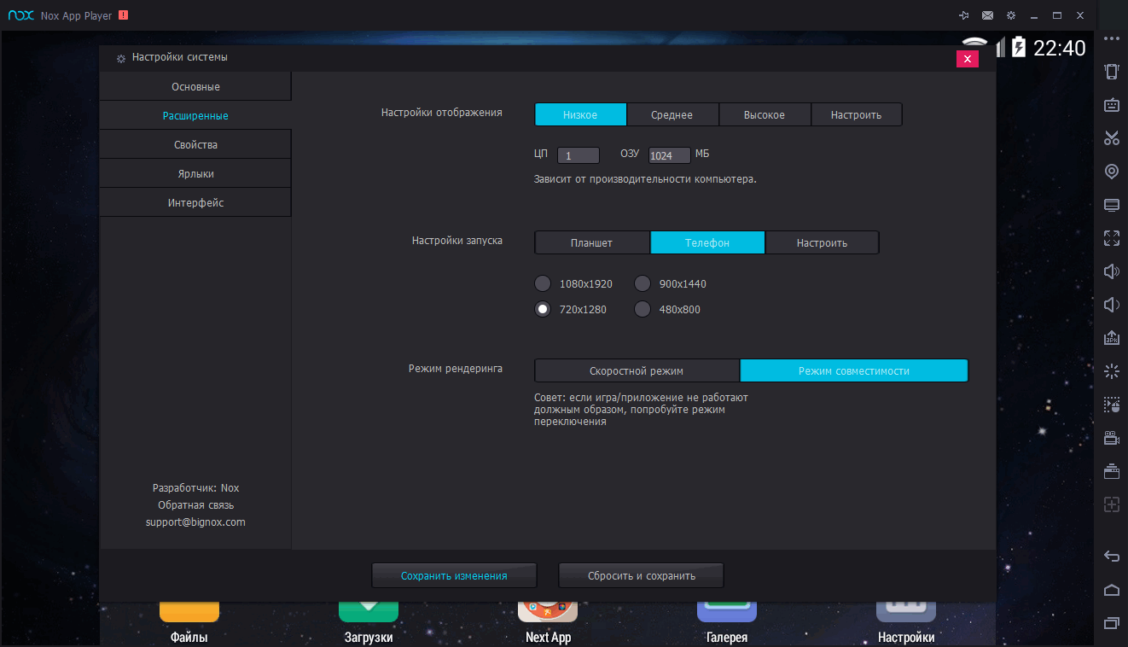The image size is (1128, 647).
Task: Click Сбросить и сохранить button
Action: pyautogui.click(x=642, y=575)
